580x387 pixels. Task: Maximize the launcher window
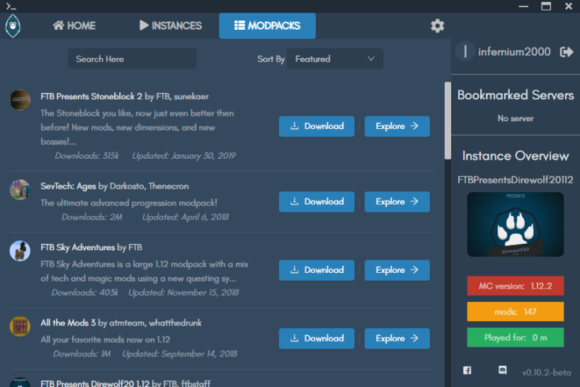click(x=546, y=6)
